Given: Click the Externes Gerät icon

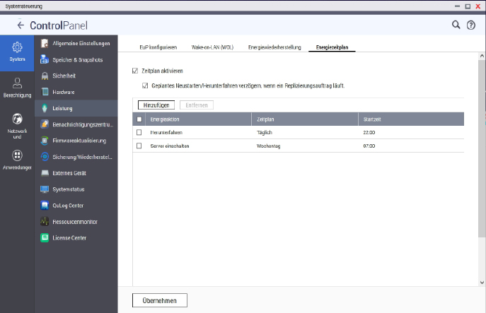Looking at the screenshot, I should pos(45,173).
